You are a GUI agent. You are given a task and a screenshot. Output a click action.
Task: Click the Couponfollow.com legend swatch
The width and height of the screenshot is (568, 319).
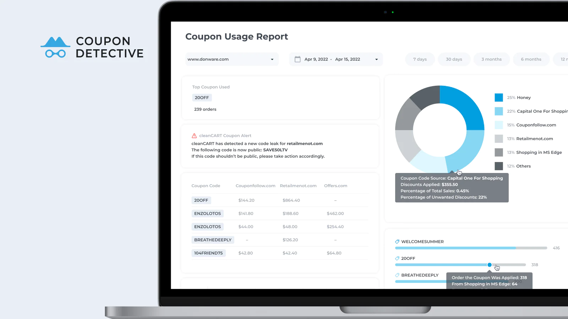[499, 125]
